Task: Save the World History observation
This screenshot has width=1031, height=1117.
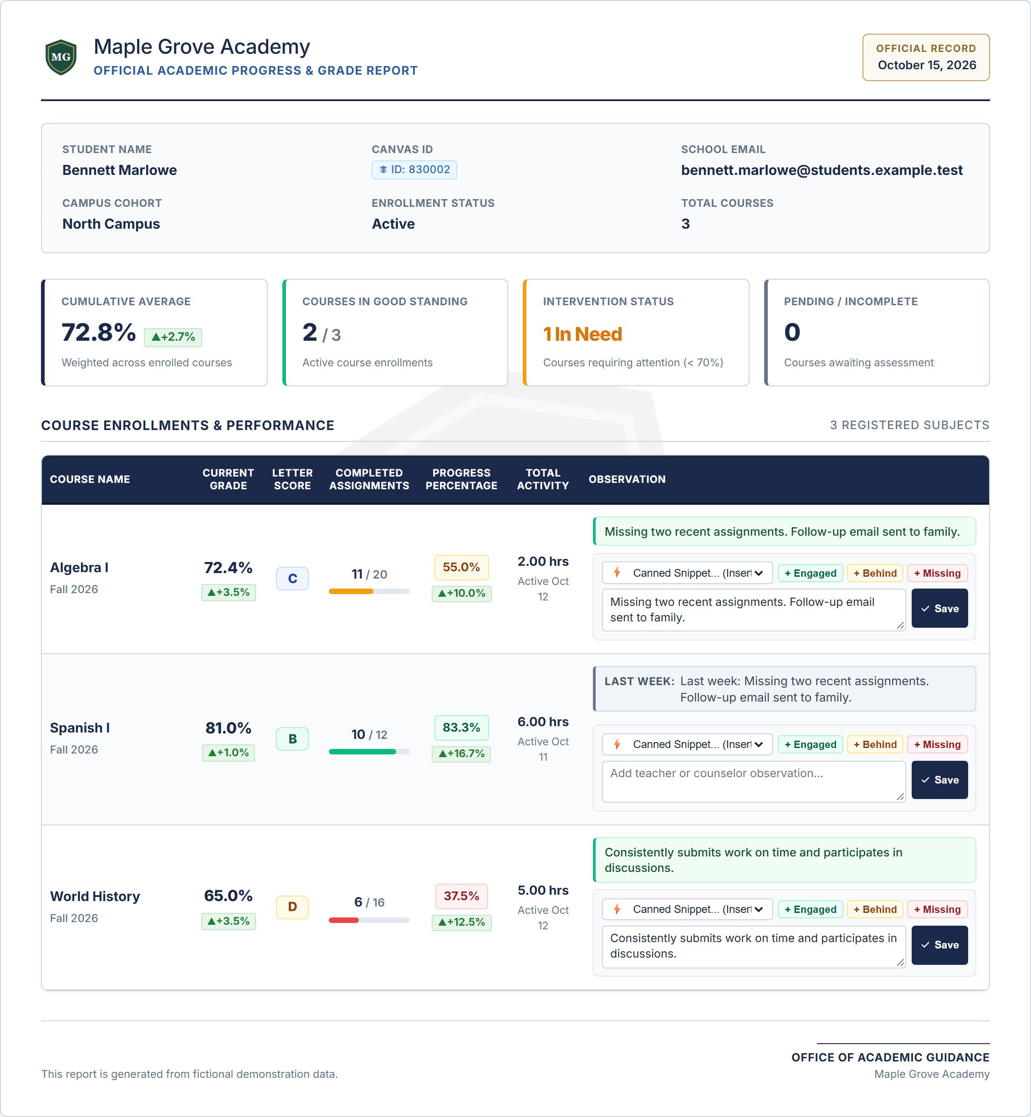Action: [939, 944]
